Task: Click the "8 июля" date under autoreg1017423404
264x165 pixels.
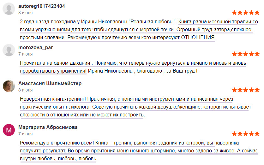Action: [x=25, y=13]
